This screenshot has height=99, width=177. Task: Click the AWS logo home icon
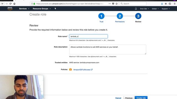click(10, 9)
